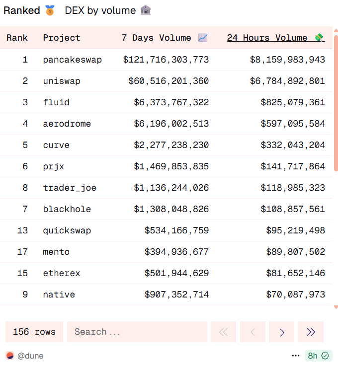Click the medal emoji in the title
The height and width of the screenshot is (366, 338).
click(x=50, y=10)
